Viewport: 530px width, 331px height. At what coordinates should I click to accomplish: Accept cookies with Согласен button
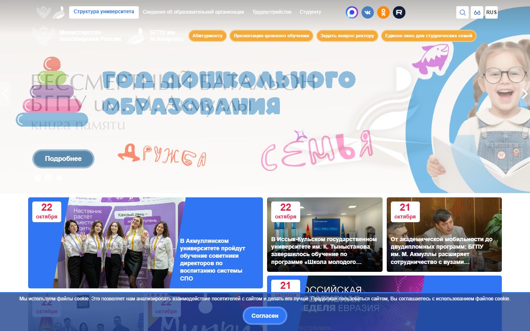(x=265, y=316)
